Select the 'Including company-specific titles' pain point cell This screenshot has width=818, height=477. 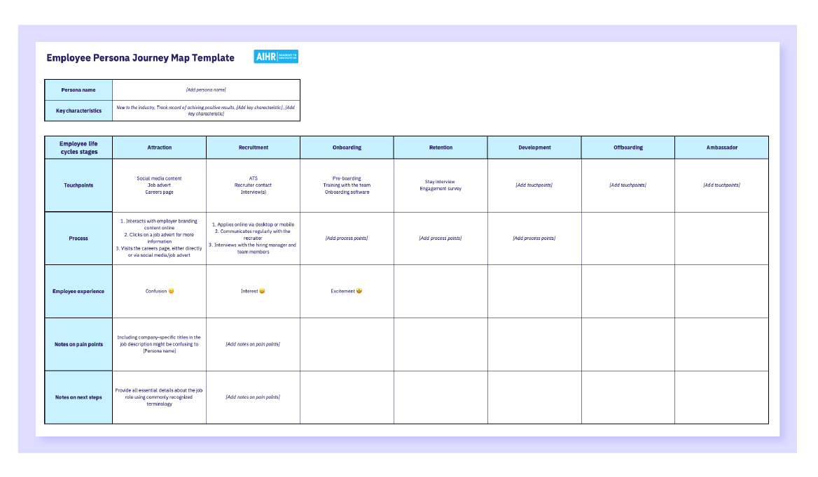(x=159, y=345)
